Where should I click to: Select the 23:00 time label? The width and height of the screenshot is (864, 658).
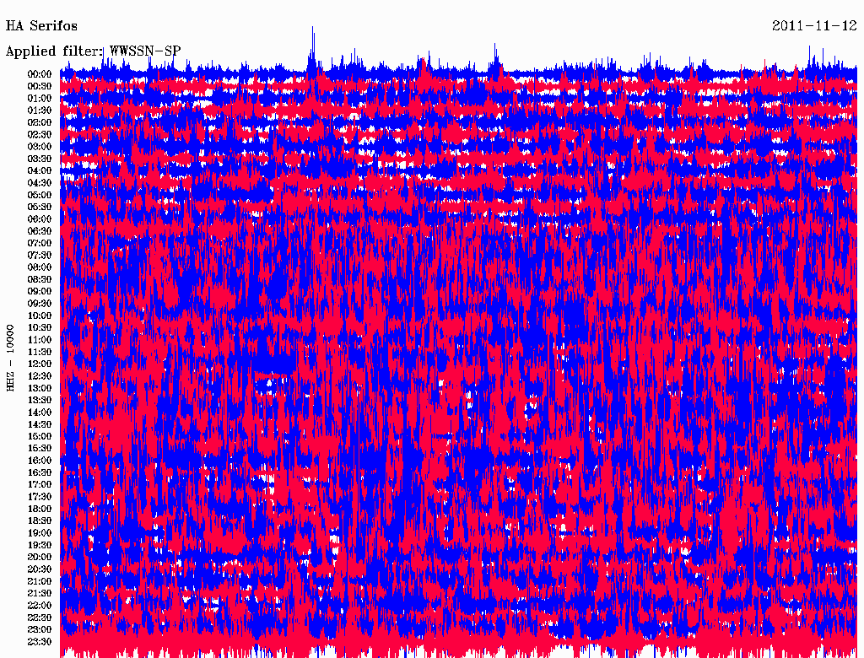[40, 630]
